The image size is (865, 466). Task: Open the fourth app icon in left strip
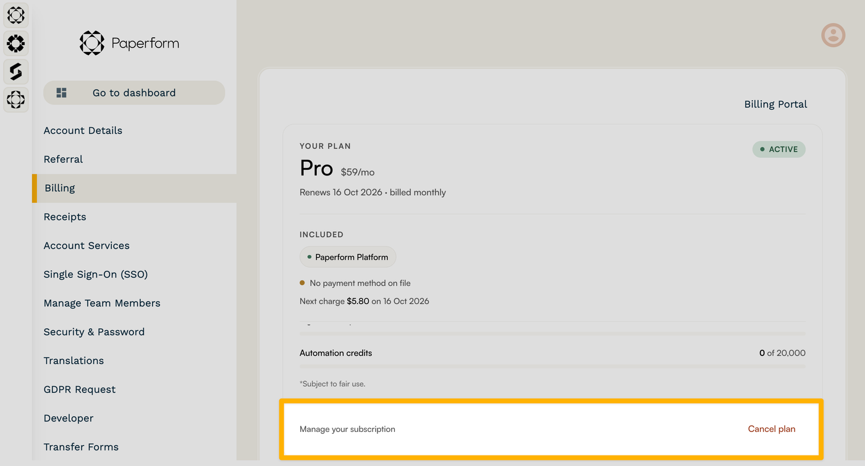point(16,100)
